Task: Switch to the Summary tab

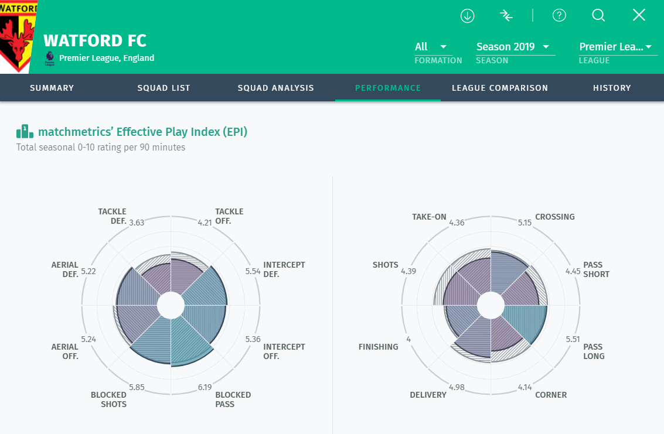Action: pyautogui.click(x=52, y=88)
